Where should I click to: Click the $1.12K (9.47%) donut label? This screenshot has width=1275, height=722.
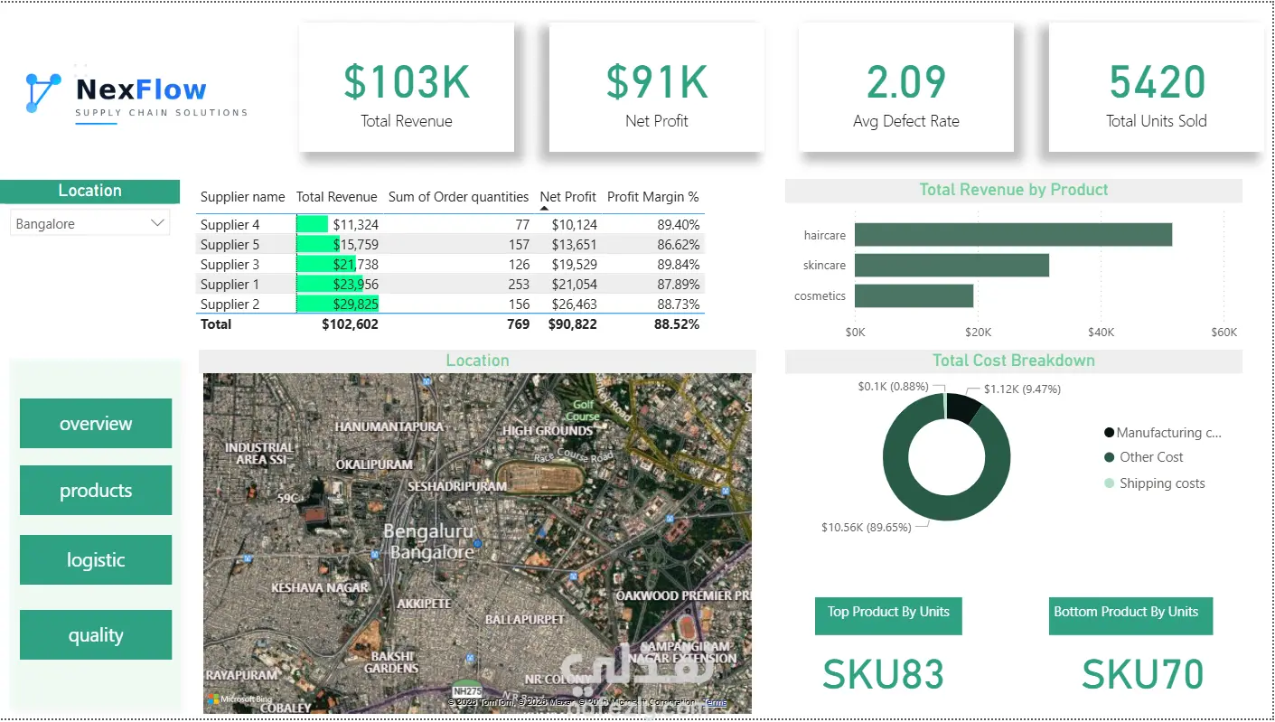point(1022,389)
